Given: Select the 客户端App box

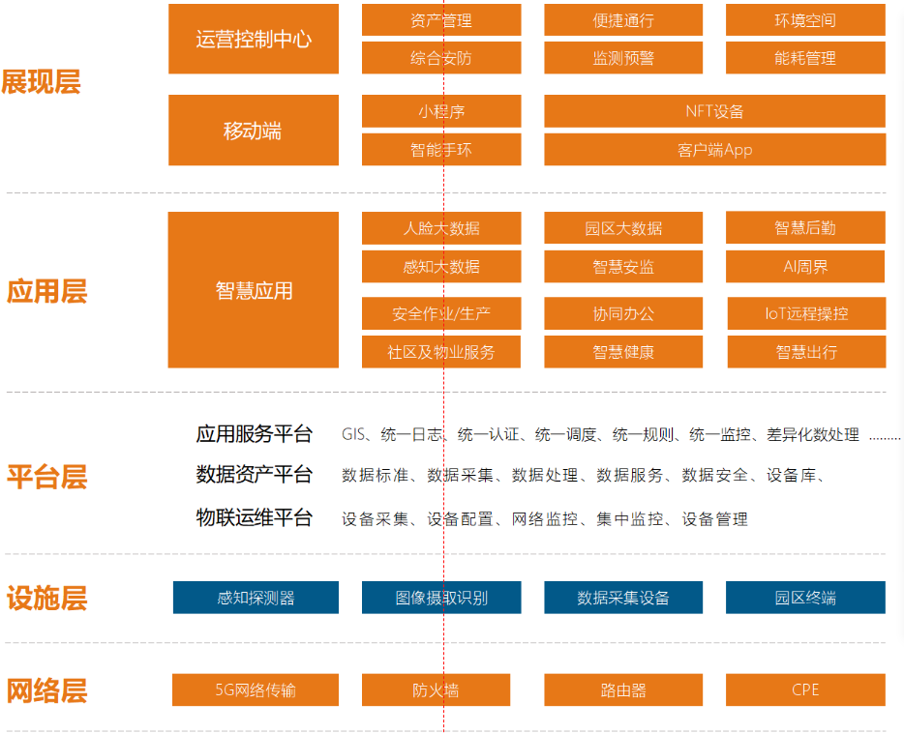Looking at the screenshot, I should point(714,150).
